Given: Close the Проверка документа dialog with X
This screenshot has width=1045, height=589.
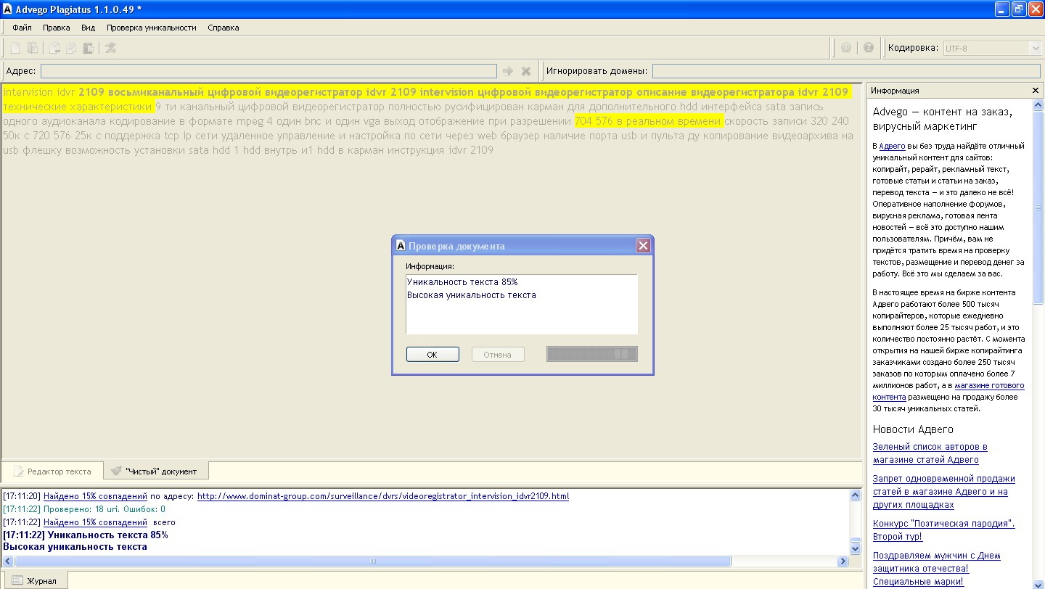Looking at the screenshot, I should (643, 246).
